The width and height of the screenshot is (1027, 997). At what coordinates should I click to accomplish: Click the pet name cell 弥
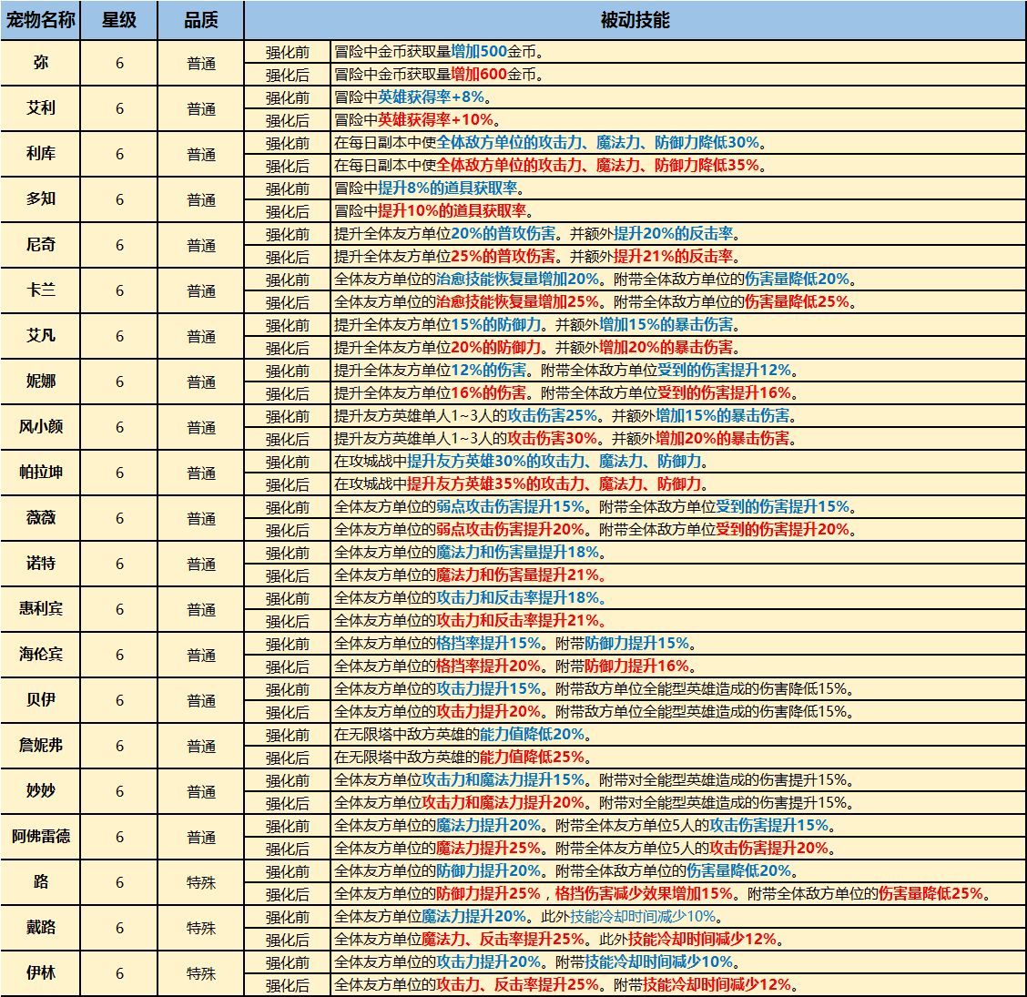40,63
